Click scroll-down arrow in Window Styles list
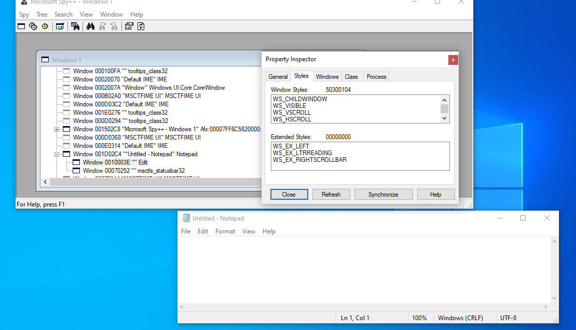 click(445, 118)
